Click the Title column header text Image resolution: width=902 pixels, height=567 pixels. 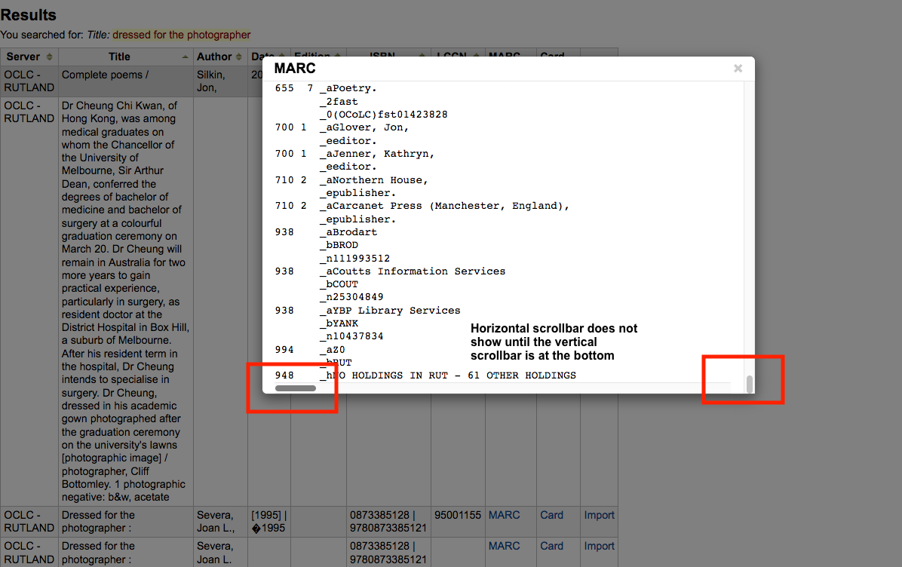119,57
